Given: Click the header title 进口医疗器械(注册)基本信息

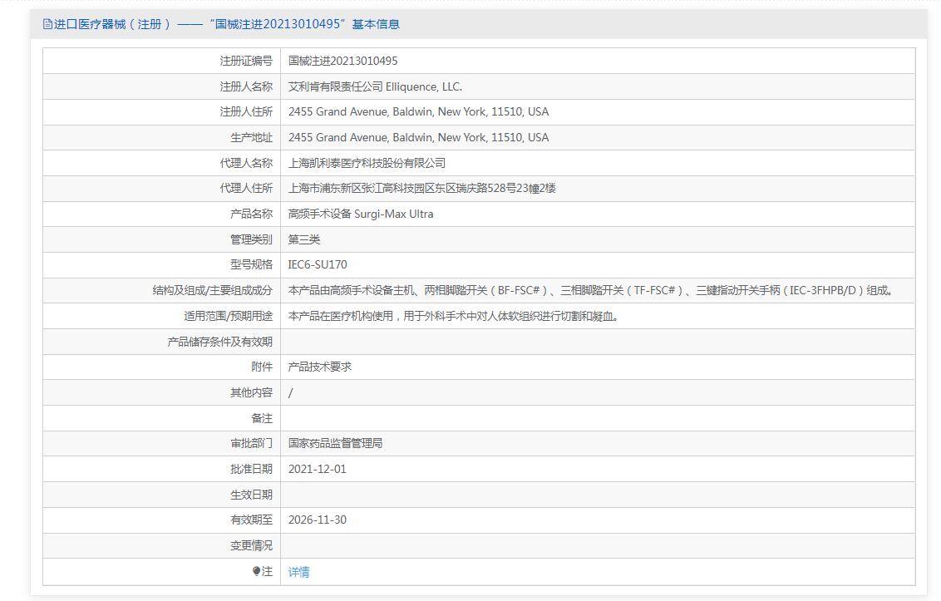Looking at the screenshot, I should click(227, 24).
